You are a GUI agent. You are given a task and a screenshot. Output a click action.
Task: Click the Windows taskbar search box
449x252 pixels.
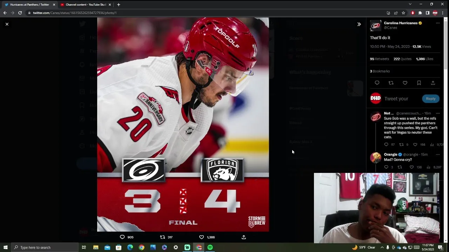click(45, 247)
